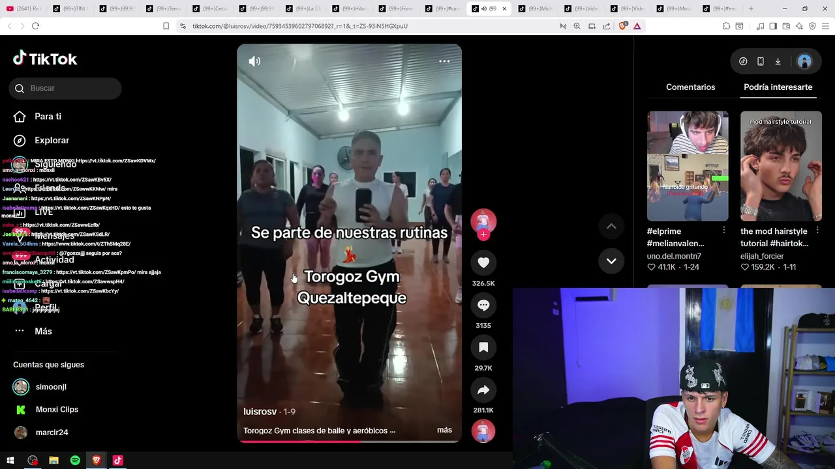The image size is (835, 469).
Task: Click the TikTok logo
Action: [45, 59]
